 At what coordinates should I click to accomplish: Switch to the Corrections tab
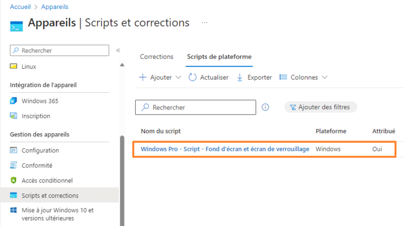click(157, 57)
